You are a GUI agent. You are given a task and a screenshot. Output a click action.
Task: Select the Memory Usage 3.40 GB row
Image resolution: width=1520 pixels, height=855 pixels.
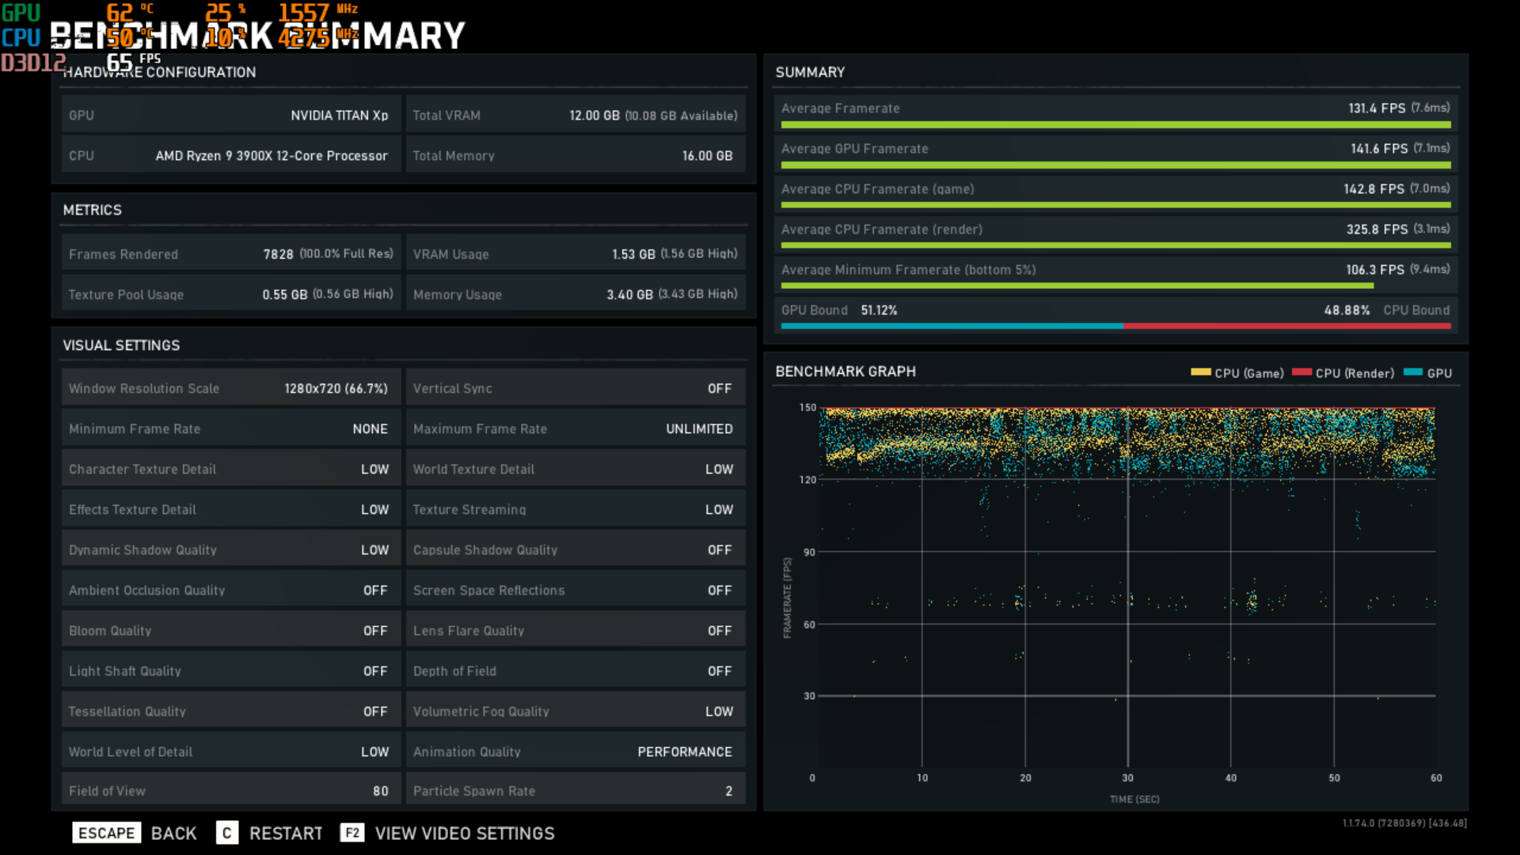pyautogui.click(x=576, y=294)
